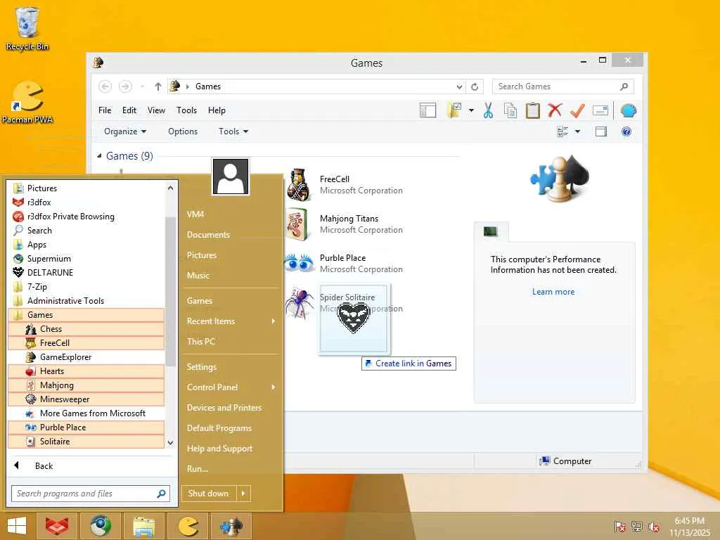Toggle the navigation pane layout icon
Viewport: 720px width, 540px height.
tap(428, 110)
